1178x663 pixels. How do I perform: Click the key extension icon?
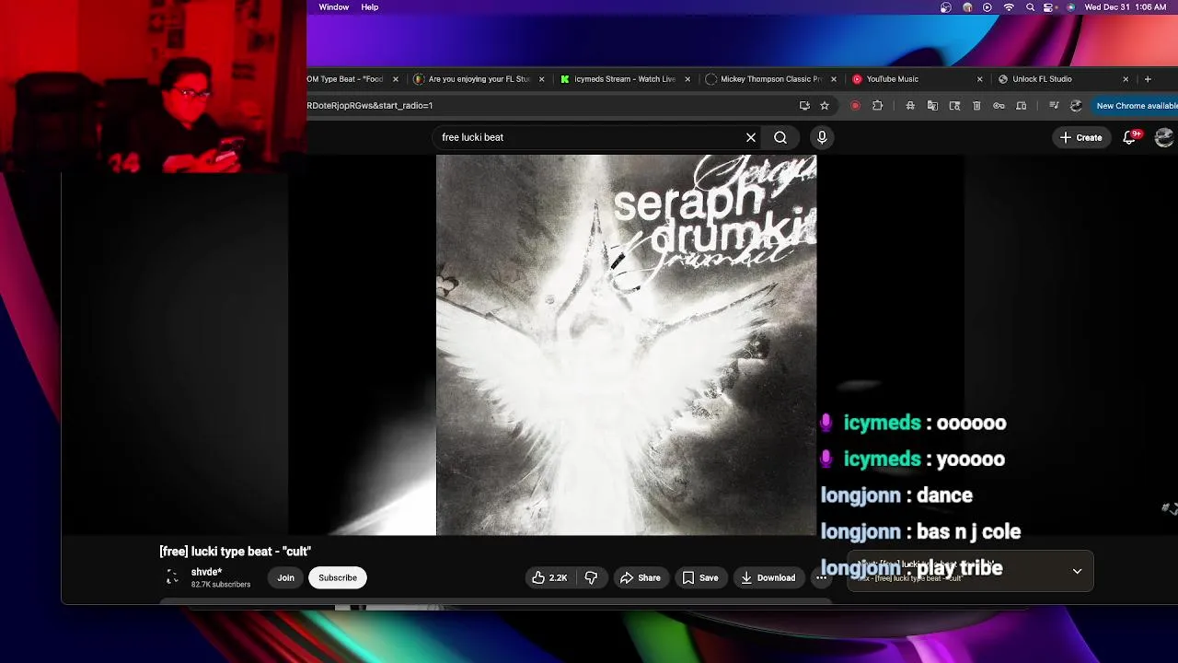tap(999, 106)
